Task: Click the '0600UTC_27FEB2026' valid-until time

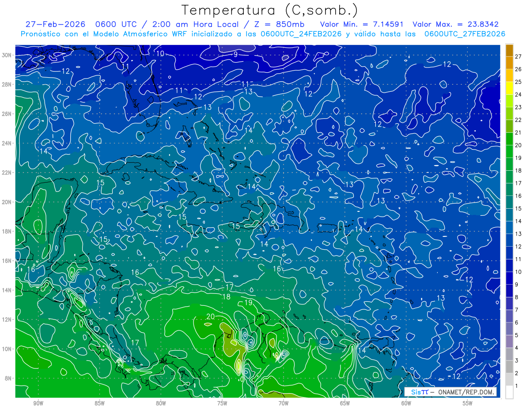Action: (x=465, y=34)
